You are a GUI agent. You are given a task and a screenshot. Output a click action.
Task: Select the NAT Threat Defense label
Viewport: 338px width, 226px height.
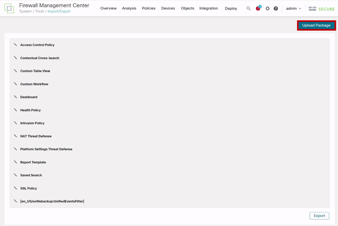(36, 136)
